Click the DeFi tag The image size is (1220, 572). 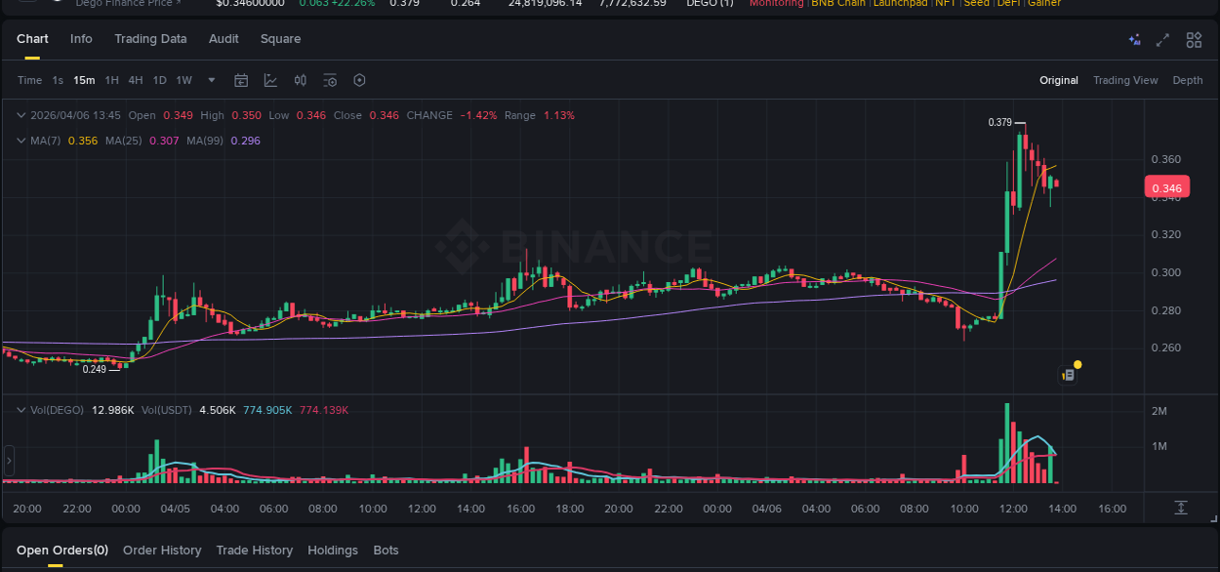pyautogui.click(x=1008, y=4)
